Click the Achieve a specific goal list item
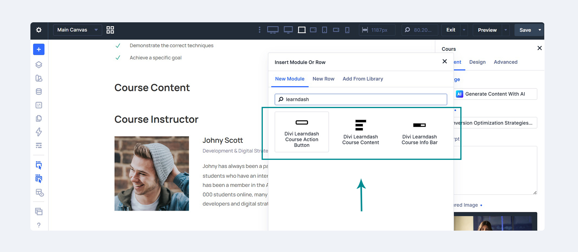This screenshot has width=578, height=252. (x=155, y=58)
